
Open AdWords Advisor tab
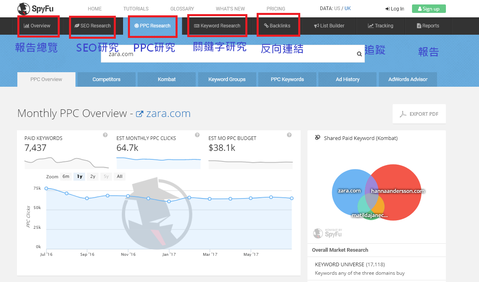point(408,79)
